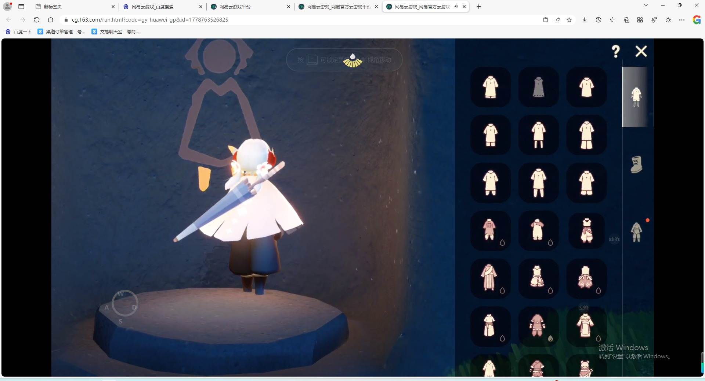
Task: Choose the first cream tunic in the top row
Action: coord(491,87)
